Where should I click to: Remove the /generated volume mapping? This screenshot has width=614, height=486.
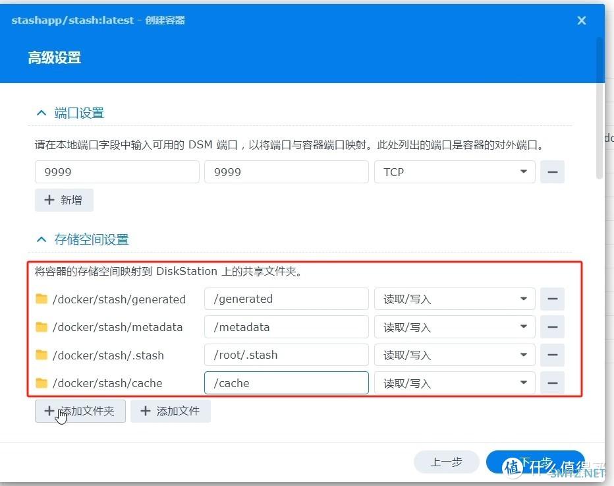click(x=552, y=299)
